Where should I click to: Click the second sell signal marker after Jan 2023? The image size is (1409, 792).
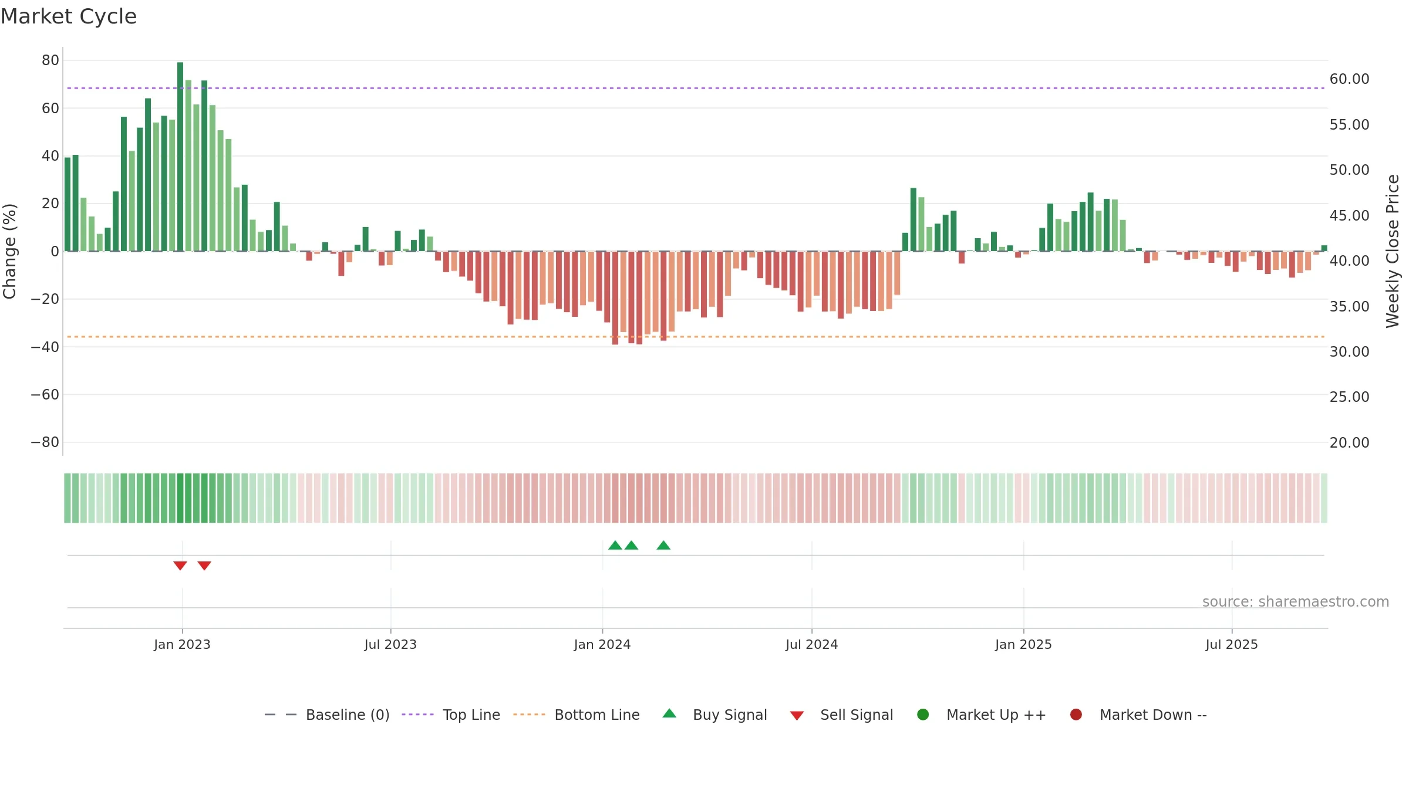pos(204,566)
